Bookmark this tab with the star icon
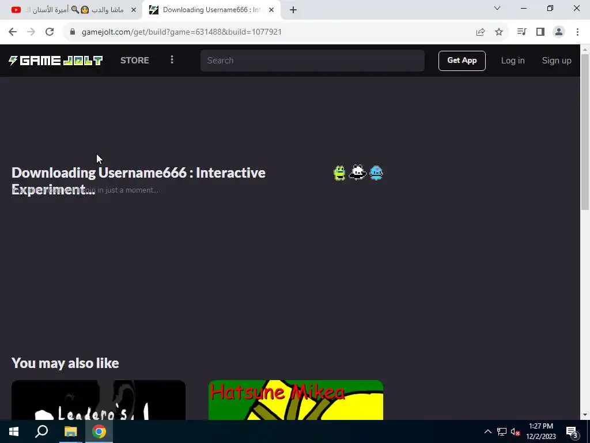Viewport: 590px width, 443px height. pos(499,32)
